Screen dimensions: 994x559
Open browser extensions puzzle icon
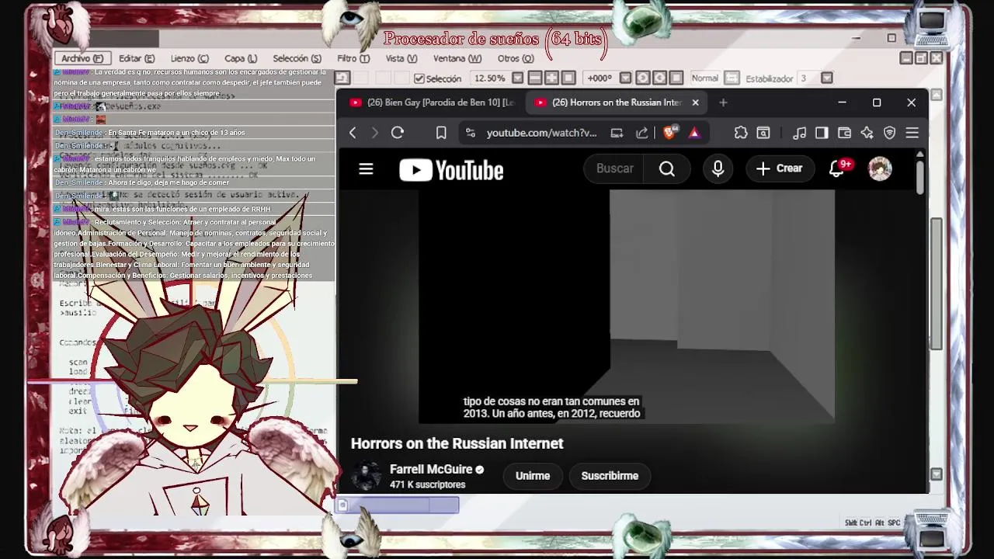pos(741,133)
